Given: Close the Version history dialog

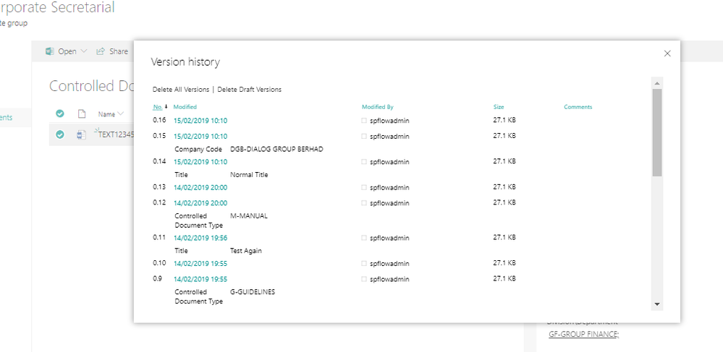Looking at the screenshot, I should click(x=667, y=53).
